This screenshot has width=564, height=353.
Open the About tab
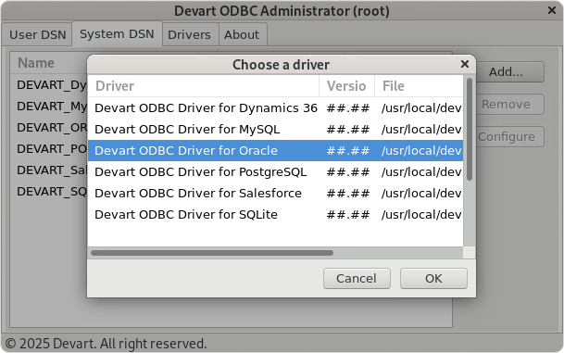point(242,35)
